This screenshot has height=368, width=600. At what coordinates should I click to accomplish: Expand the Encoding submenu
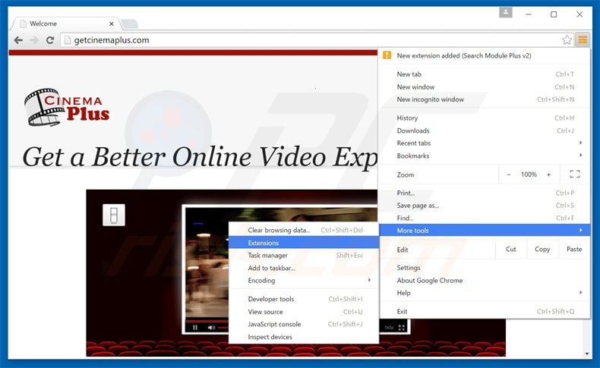[304, 281]
